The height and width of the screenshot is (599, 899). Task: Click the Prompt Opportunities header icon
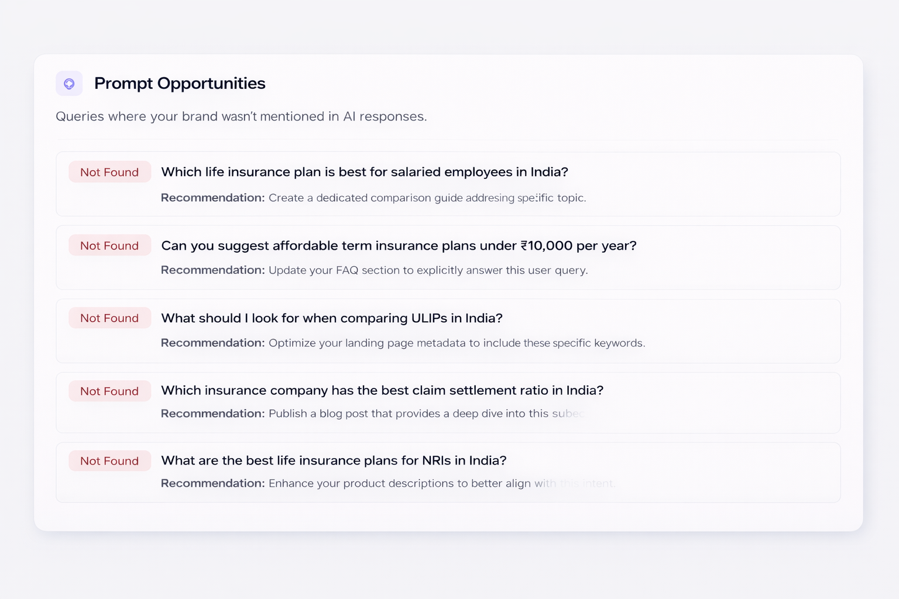pos(69,84)
